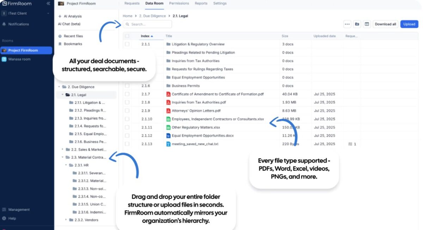Click the Project FirmRoom thumbnail in header

point(61,4)
